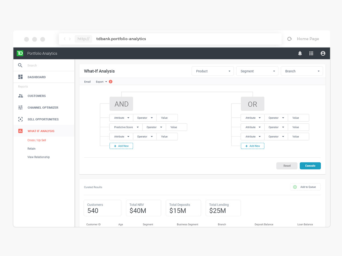Click the browser reload icon
Screen dimensions: 342x256
tap(290, 39)
